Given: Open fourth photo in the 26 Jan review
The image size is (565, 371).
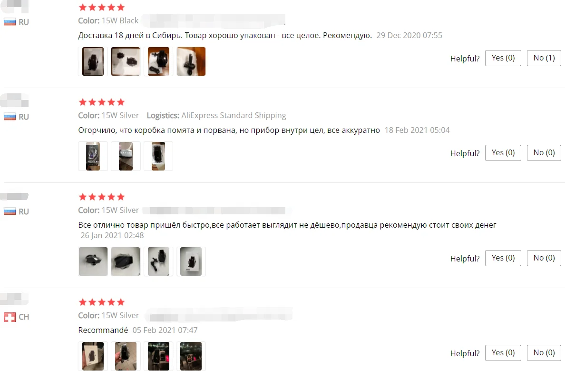Looking at the screenshot, I should 191,261.
